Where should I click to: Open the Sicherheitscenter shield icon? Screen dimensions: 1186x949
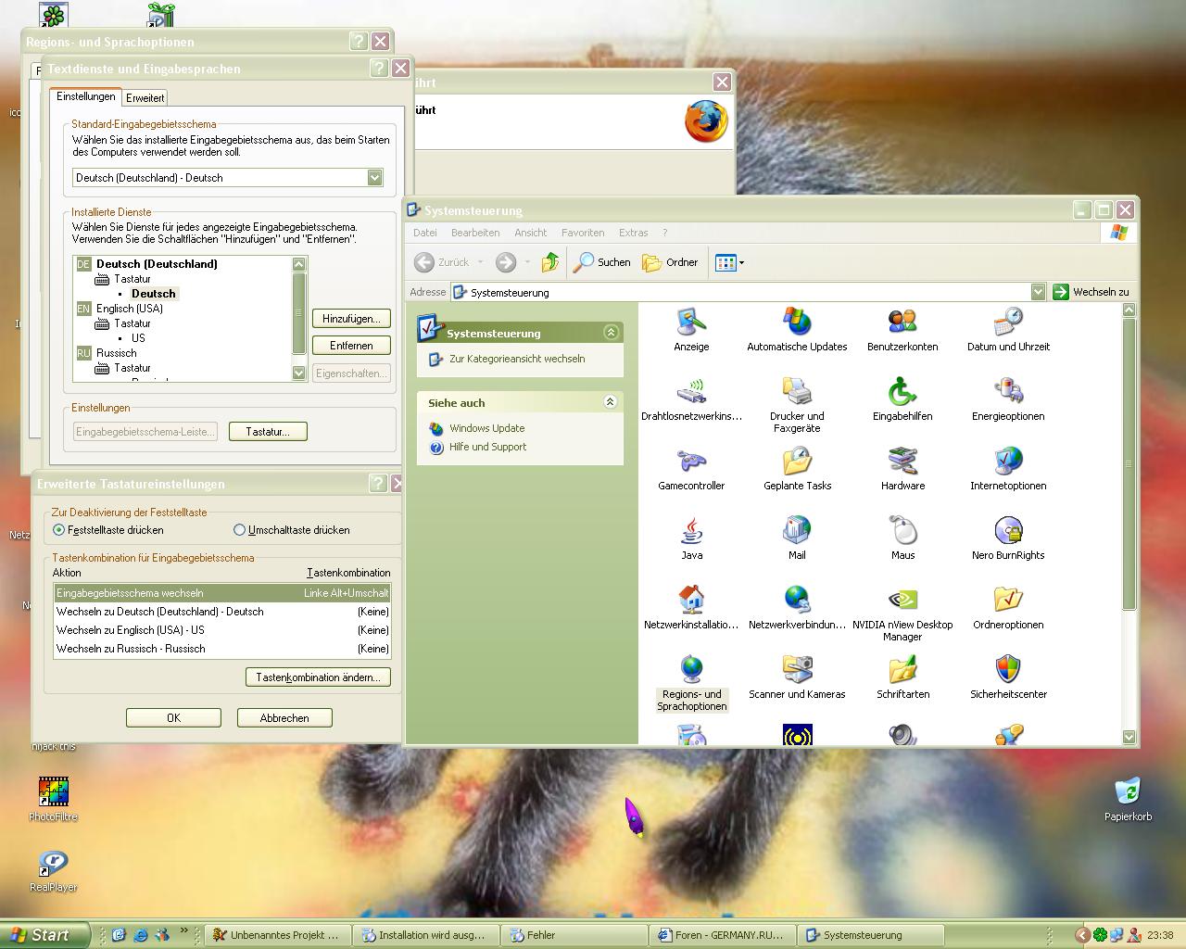1008,670
